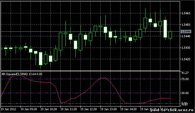Screen dimensions: 195x113
Task: Select the 19 Jan 14:30 time marker
Action: 128,109
